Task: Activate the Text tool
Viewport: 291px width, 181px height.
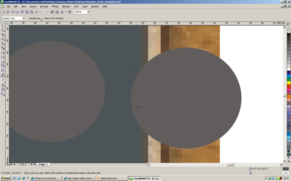Action: [3, 70]
